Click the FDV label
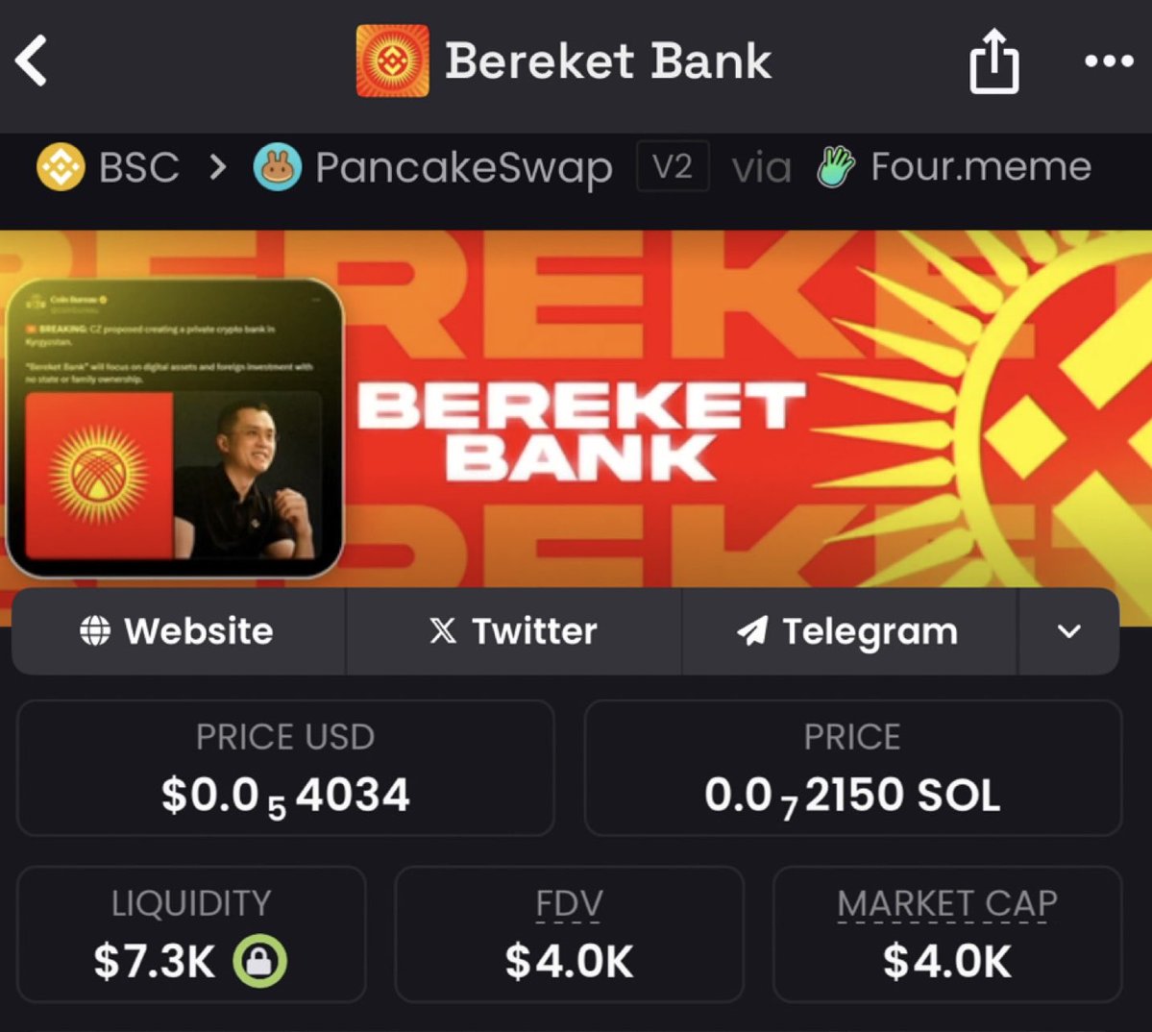The image size is (1152, 1032). [569, 903]
